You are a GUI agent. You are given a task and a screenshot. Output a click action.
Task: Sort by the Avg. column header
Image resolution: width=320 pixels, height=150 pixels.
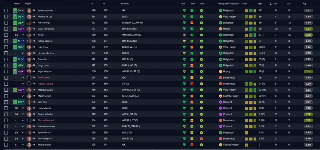tap(304, 4)
